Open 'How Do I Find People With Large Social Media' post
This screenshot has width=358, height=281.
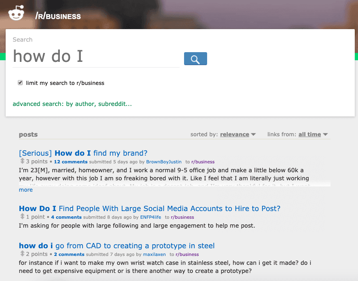(x=149, y=209)
